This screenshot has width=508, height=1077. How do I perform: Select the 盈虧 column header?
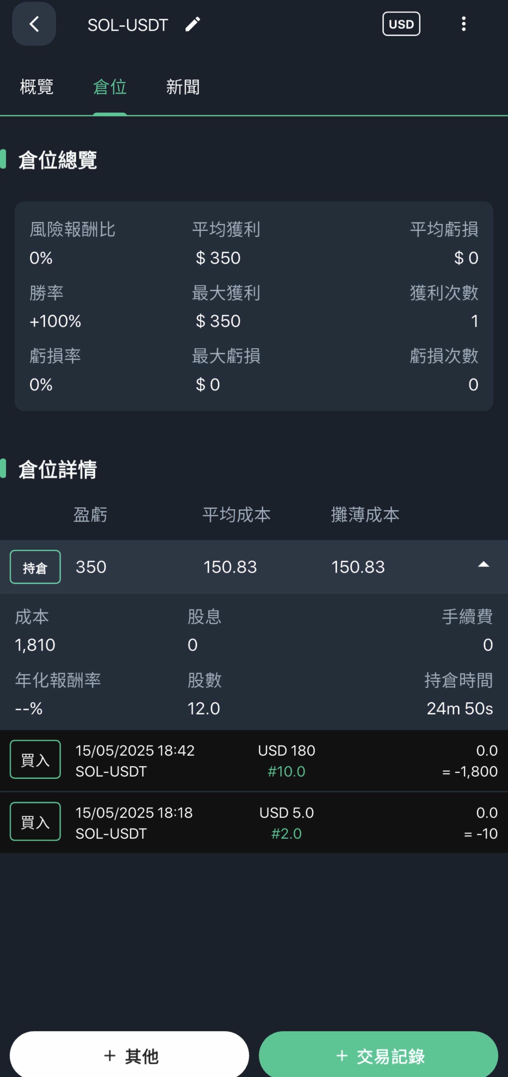click(x=90, y=515)
